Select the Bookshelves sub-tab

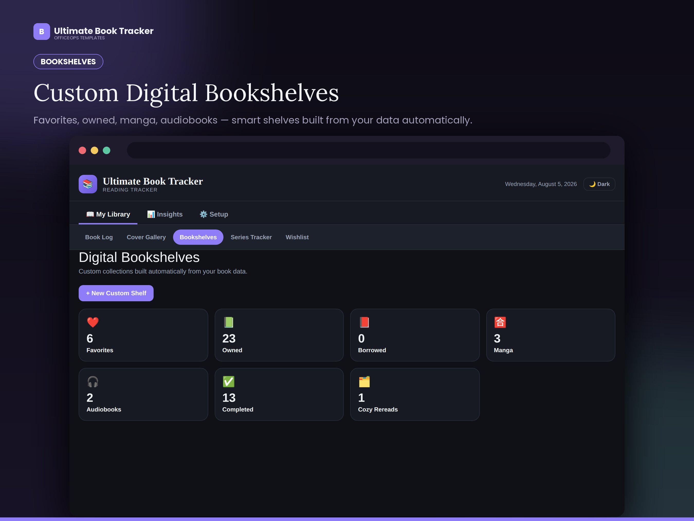point(198,237)
